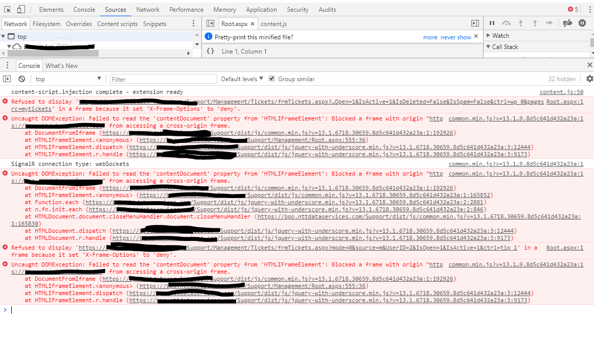This screenshot has height=341, width=594.
Task: Click the inspect element picker icon
Action: tap(8, 9)
